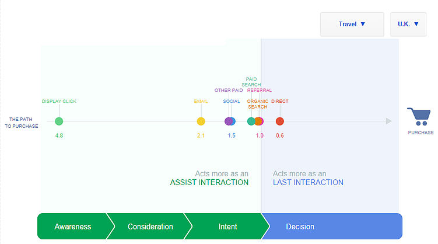Click the teal Paid Search dot
The width and height of the screenshot is (438, 244).
coord(251,121)
